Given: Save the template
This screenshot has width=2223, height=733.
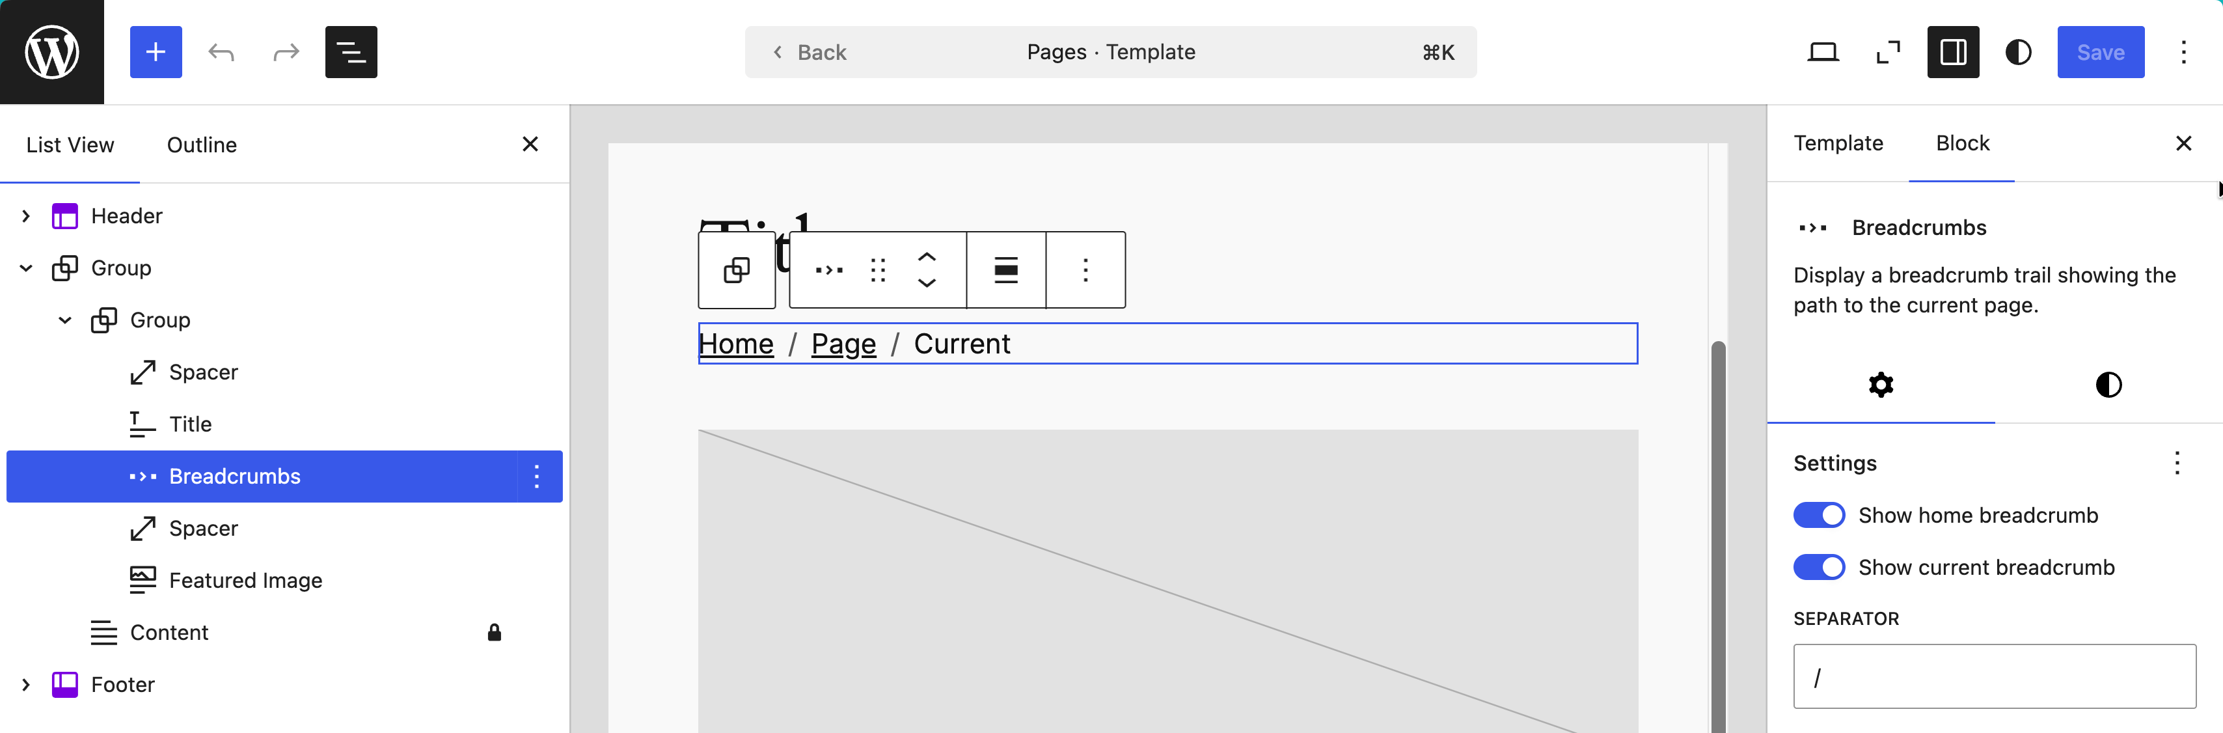Looking at the screenshot, I should coord(2101,52).
